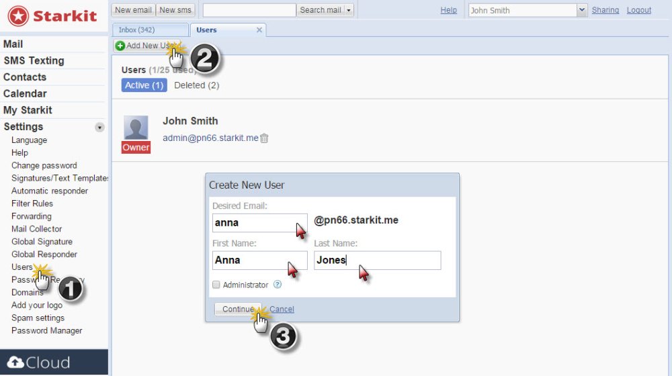Image resolution: width=672 pixels, height=376 pixels.
Task: Click the Last Name input field
Action: coord(377,261)
